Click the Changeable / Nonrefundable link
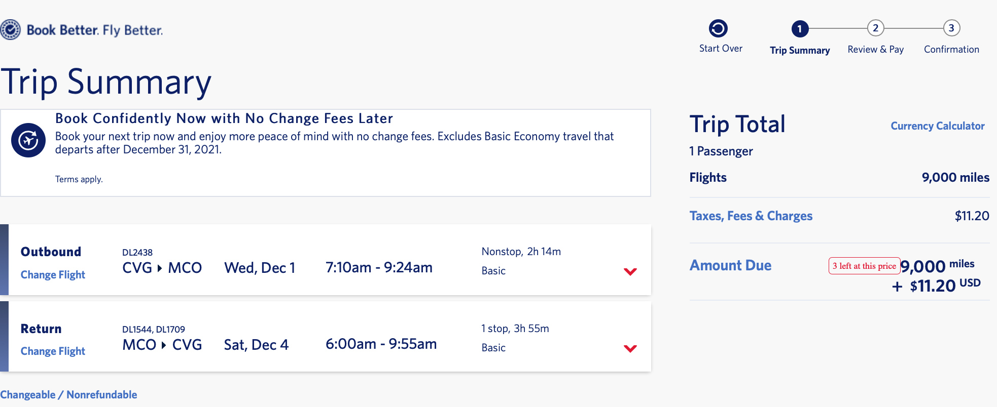 [x=68, y=395]
